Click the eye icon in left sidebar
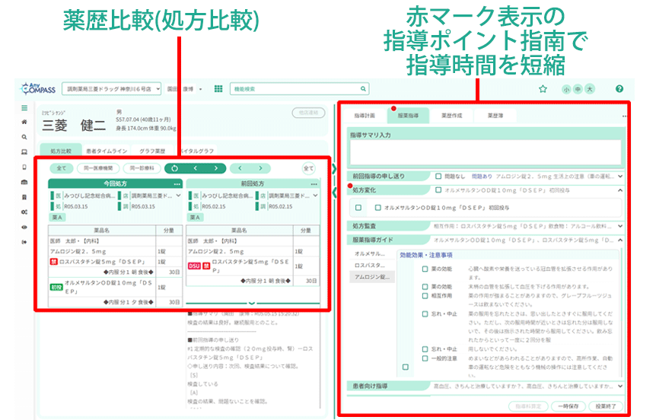 pyautogui.click(x=24, y=227)
